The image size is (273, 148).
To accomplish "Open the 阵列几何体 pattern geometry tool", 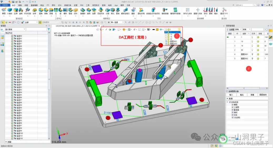I will 187,11.
